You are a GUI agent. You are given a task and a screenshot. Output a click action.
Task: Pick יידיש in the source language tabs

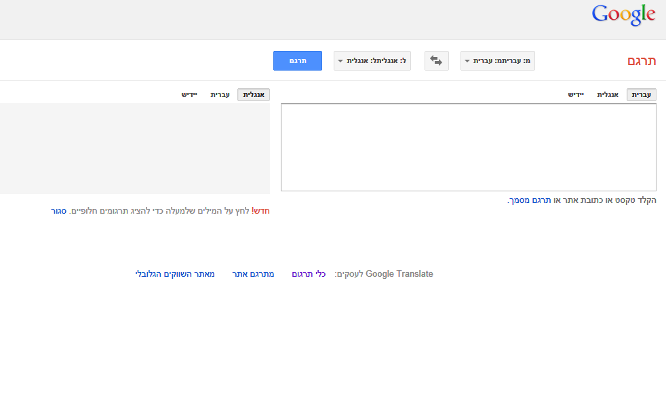(x=576, y=95)
